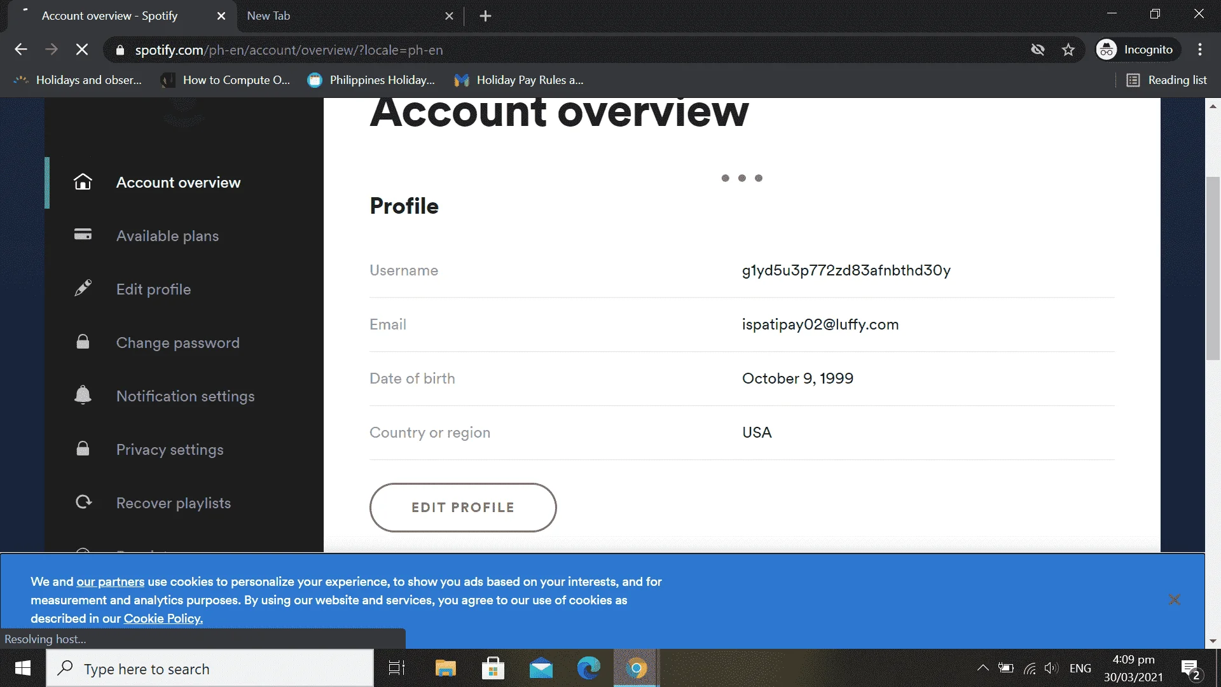
Task: Open 'How to Compute O...' bookmark
Action: point(226,80)
